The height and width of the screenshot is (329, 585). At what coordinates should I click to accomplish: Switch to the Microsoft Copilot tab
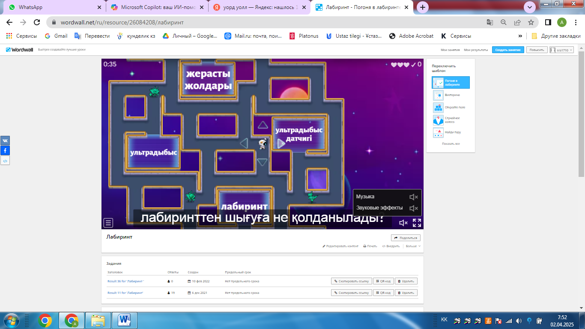click(x=157, y=7)
